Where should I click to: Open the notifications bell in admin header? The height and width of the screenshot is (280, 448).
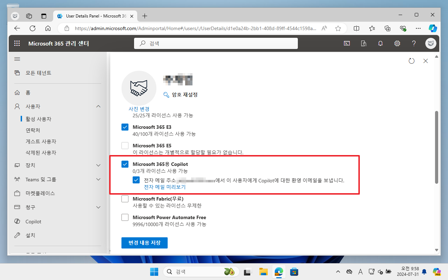tap(380, 43)
